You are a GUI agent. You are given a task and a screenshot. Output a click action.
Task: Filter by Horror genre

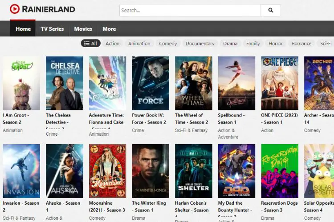tap(276, 44)
